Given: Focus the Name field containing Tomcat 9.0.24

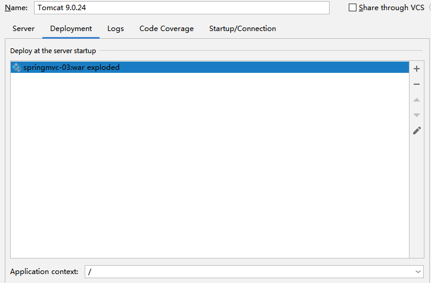Looking at the screenshot, I should [182, 8].
